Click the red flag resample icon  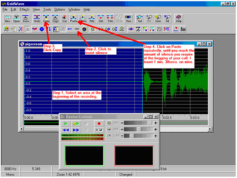click(x=176, y=29)
